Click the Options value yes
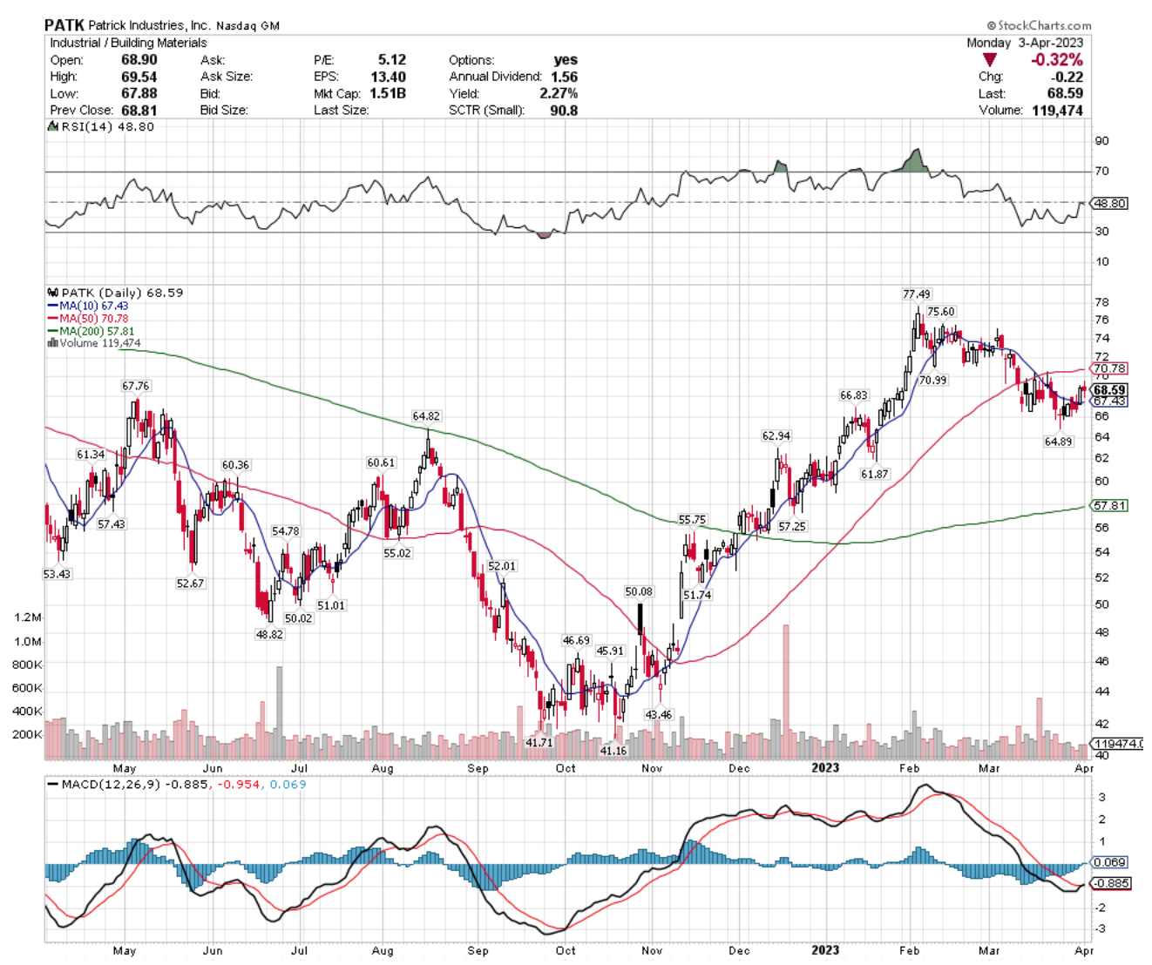 click(566, 60)
